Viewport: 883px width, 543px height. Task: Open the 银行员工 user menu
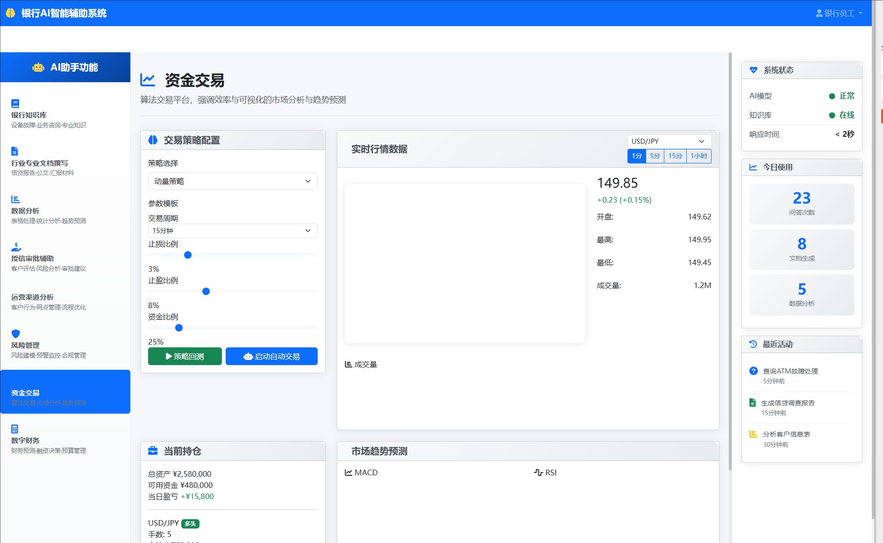[839, 13]
